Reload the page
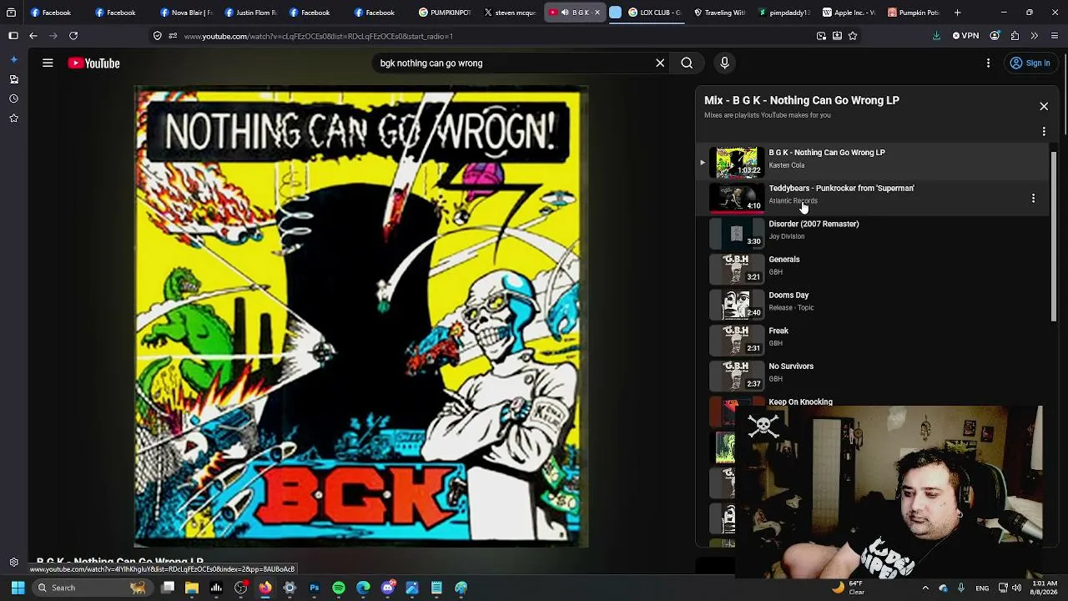Viewport: 1068px width, 601px height. (x=73, y=36)
